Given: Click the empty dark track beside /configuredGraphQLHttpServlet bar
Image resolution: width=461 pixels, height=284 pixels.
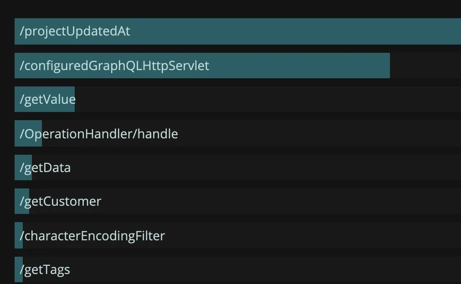Looking at the screenshot, I should (425, 66).
